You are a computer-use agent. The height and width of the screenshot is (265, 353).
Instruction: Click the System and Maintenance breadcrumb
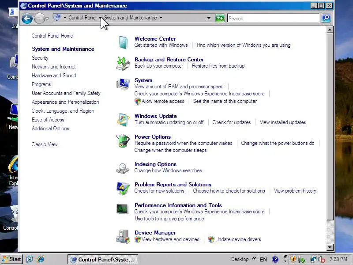[131, 18]
